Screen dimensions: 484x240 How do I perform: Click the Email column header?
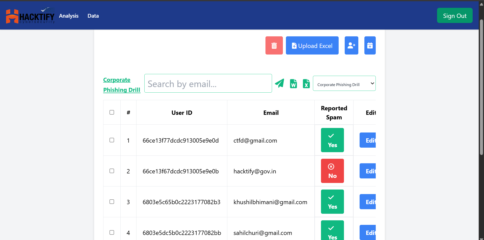[271, 113]
